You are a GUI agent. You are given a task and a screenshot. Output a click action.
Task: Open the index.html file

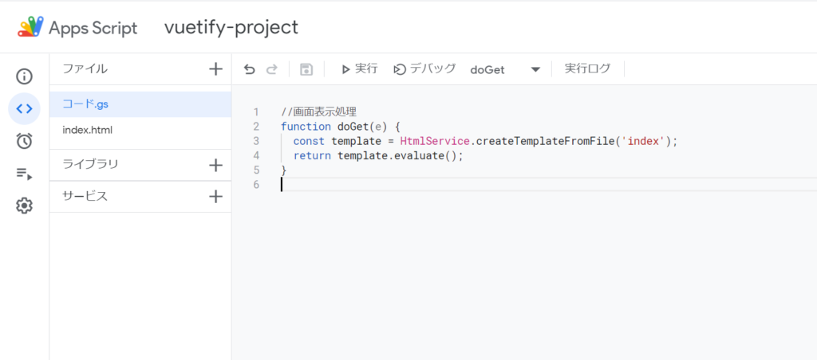coord(140,130)
